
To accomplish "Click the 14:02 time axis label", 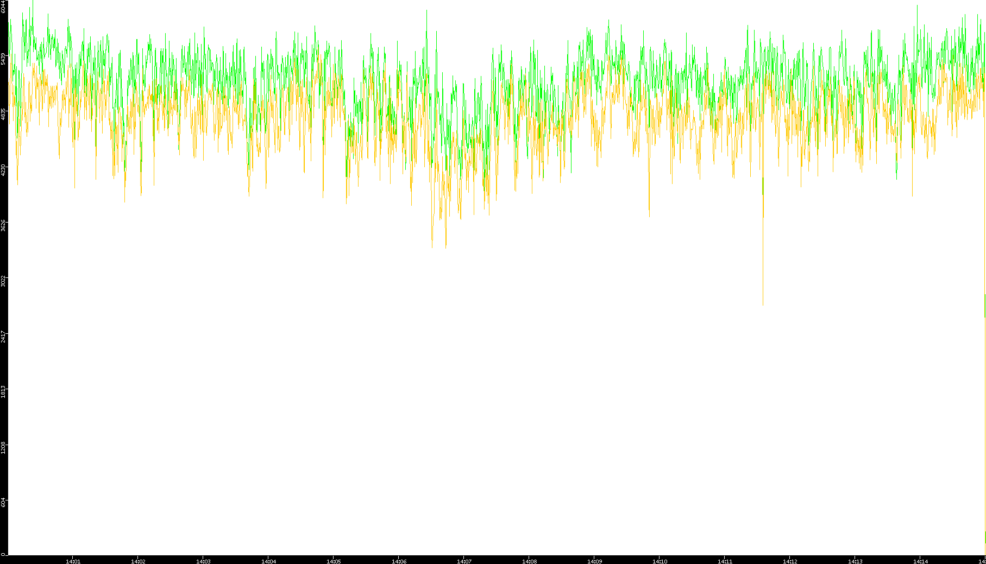I will (138, 561).
